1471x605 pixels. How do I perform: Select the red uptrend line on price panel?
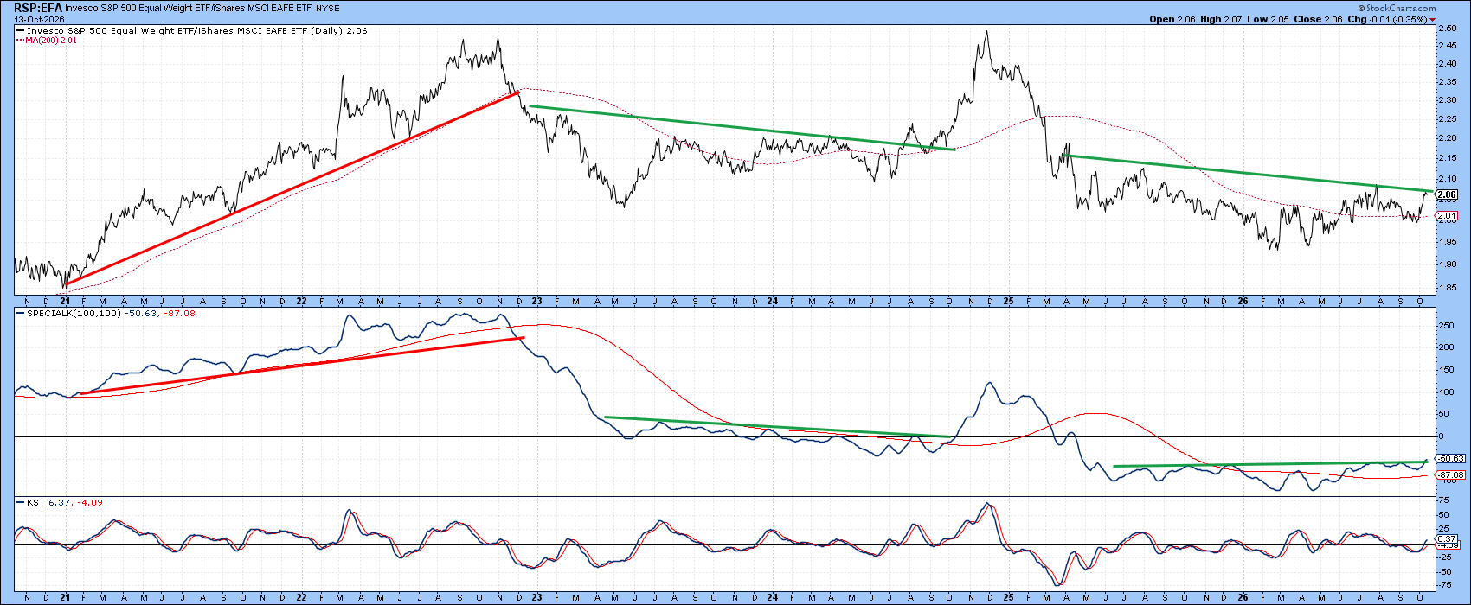[292, 188]
